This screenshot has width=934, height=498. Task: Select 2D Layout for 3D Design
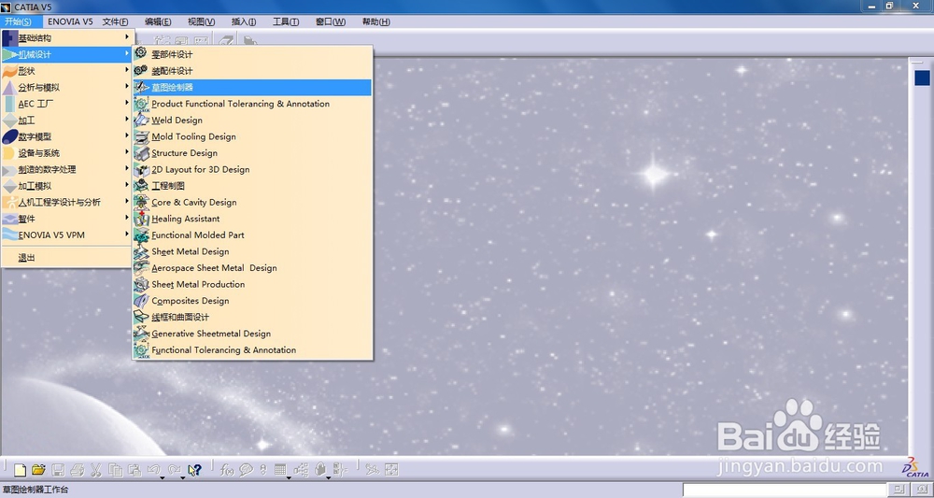[252, 169]
